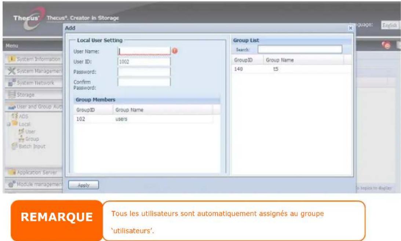The image size is (401, 241).
Task: Click the Confirm Password field
Action: point(144,82)
